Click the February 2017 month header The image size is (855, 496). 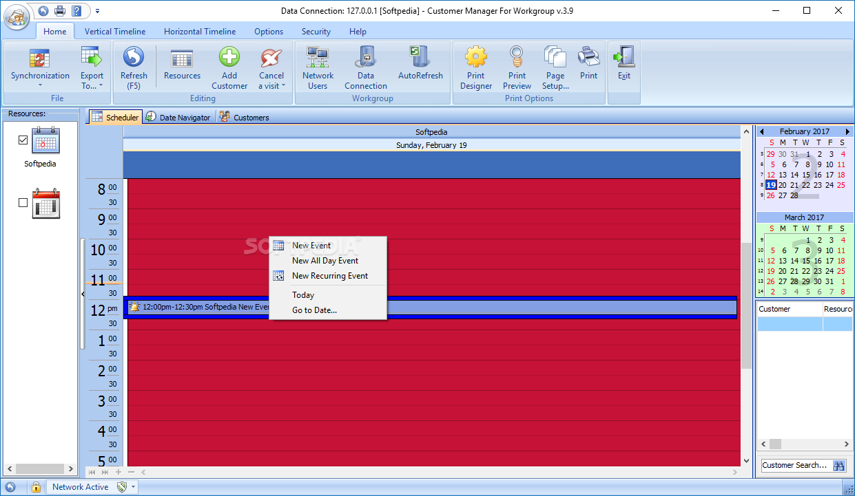[x=805, y=131]
